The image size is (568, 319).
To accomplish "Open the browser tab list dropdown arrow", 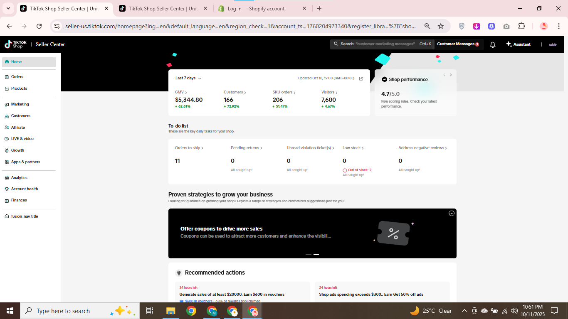I will (8, 8).
